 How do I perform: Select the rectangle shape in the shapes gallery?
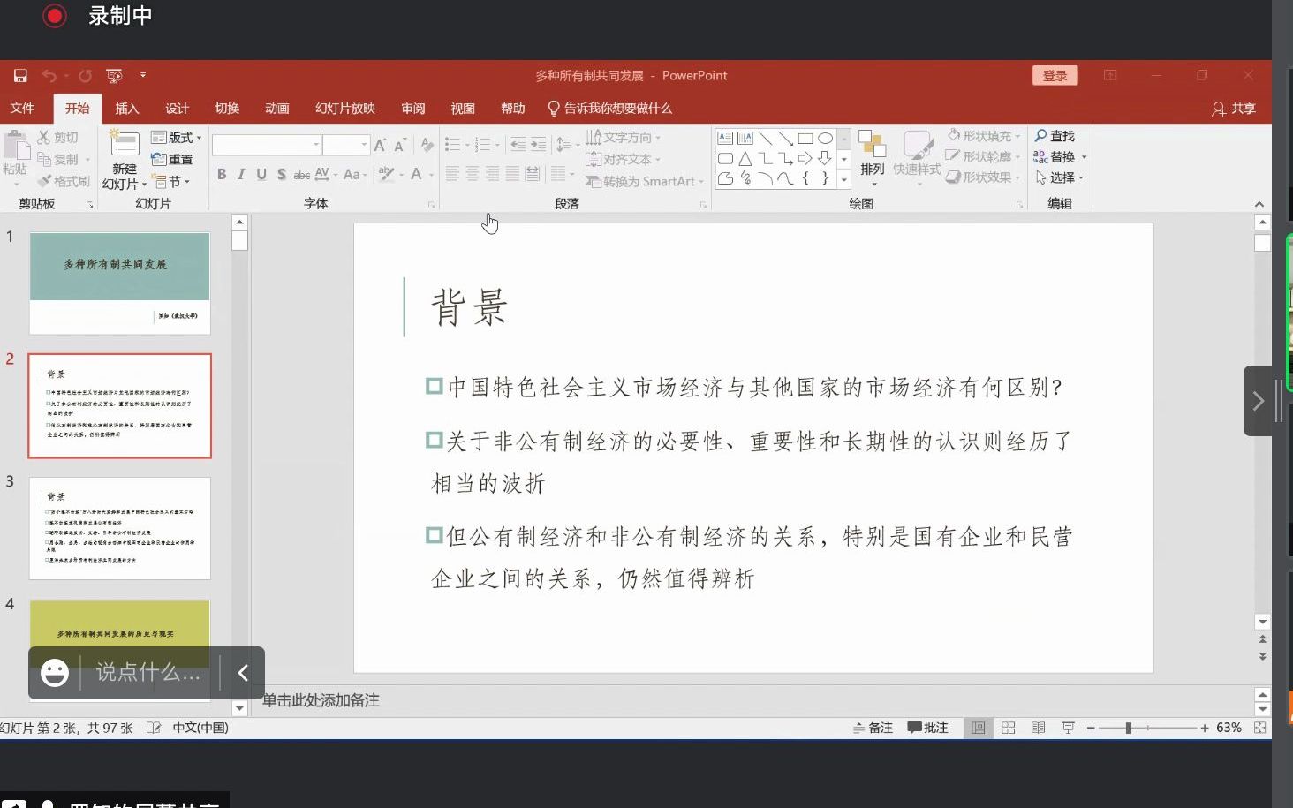coord(805,138)
